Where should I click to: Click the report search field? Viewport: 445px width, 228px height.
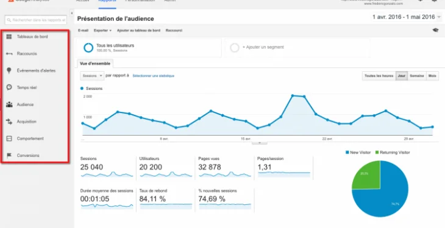(x=36, y=20)
